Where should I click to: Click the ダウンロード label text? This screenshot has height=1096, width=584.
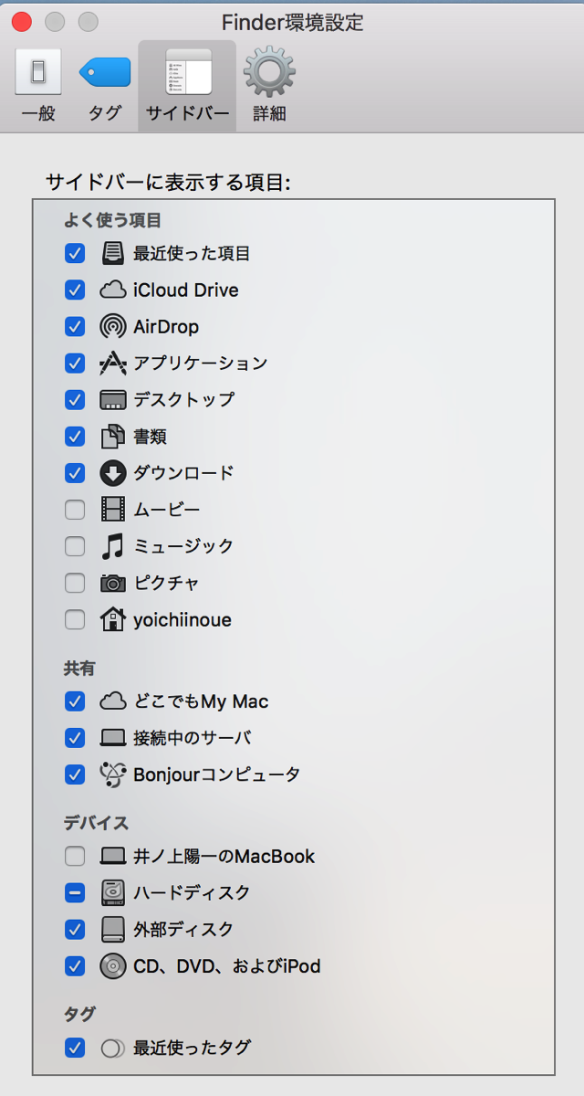tap(183, 472)
